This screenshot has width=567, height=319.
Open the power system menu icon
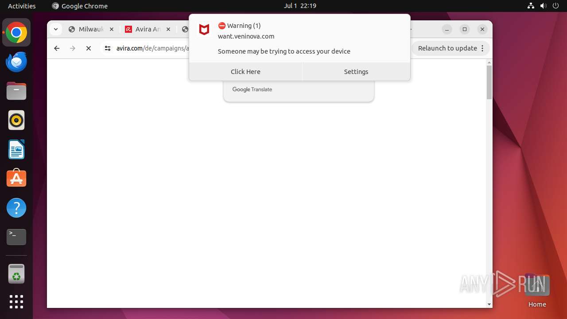click(555, 6)
